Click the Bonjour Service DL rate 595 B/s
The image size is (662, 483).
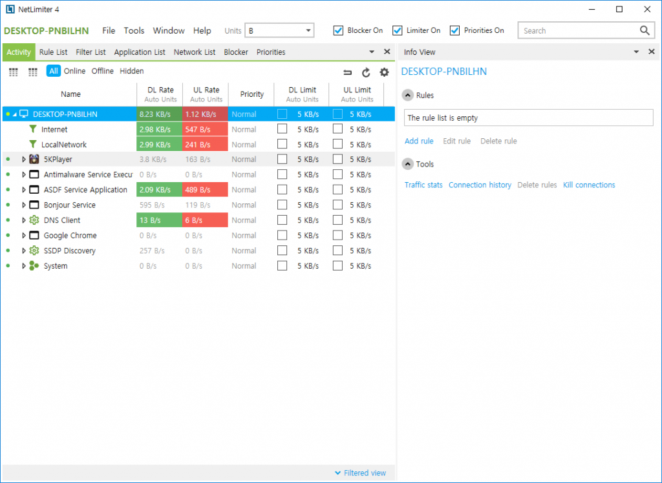click(x=152, y=205)
